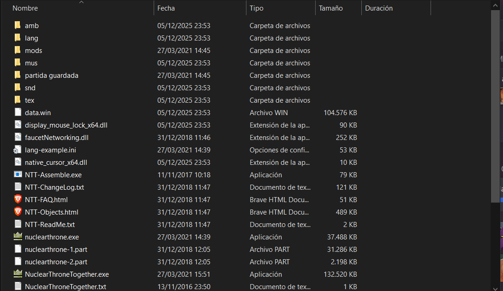
Task: Sort files by the Nombre column
Action: click(x=25, y=8)
